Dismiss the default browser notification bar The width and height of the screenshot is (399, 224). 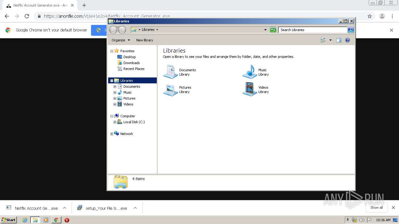click(x=392, y=30)
